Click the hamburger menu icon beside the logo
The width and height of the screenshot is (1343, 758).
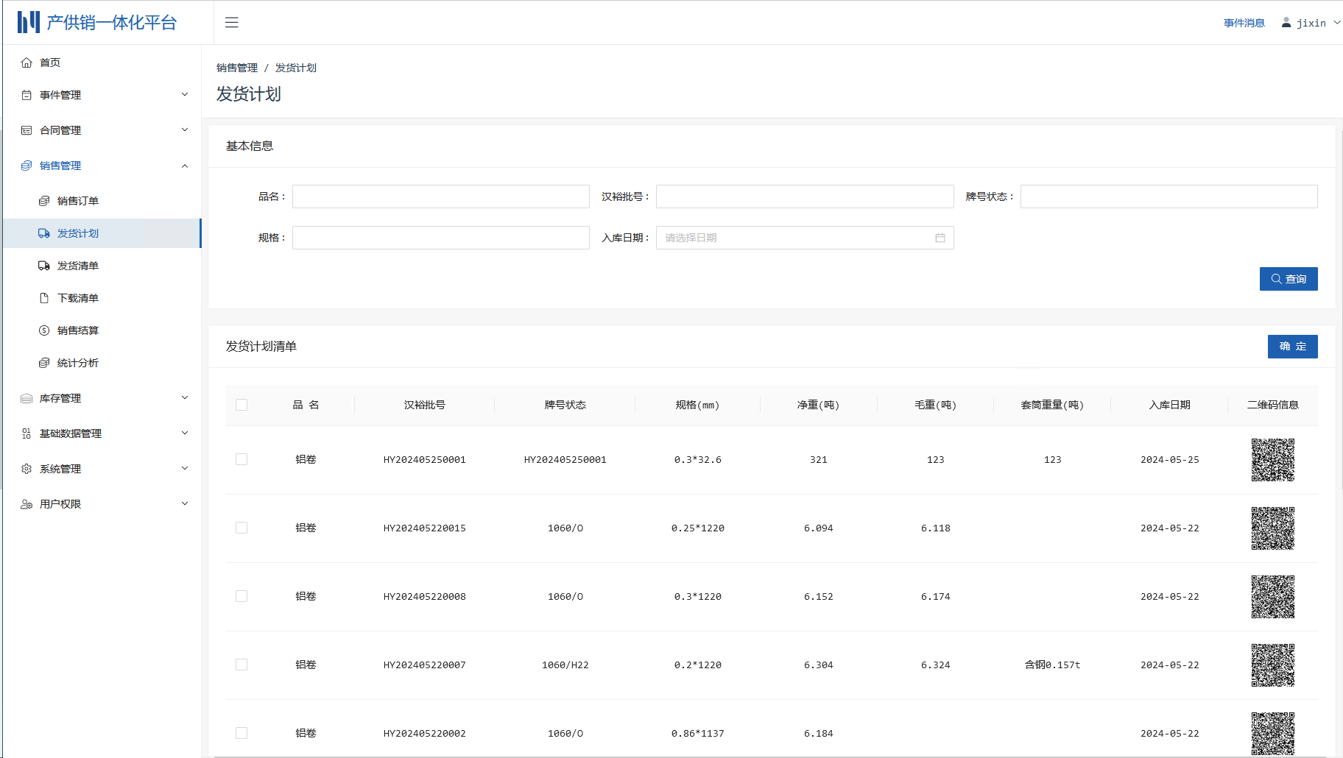pyautogui.click(x=231, y=22)
